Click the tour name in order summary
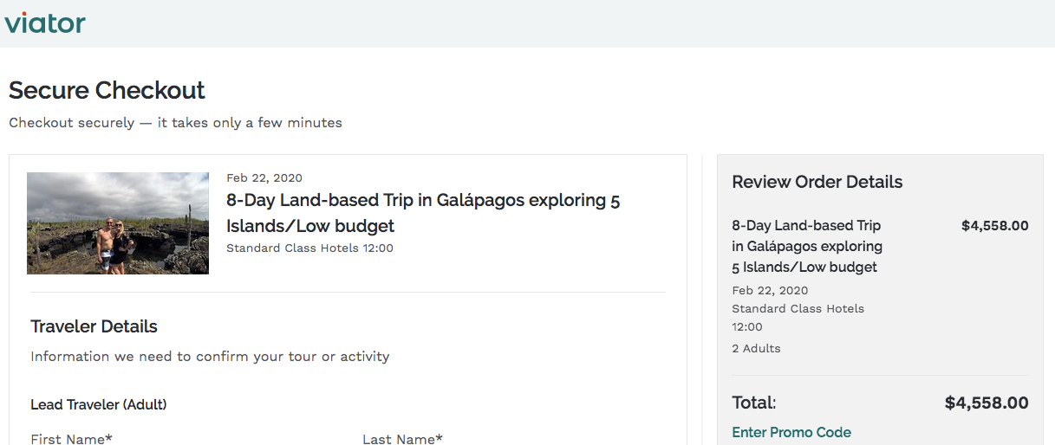1055x445 pixels. click(806, 246)
